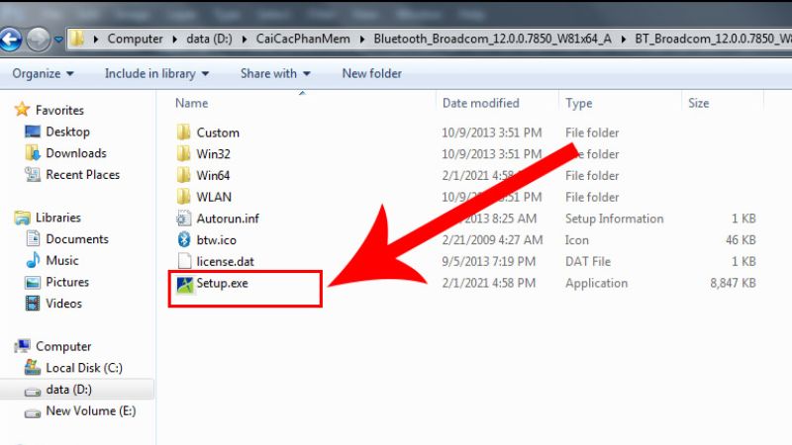The width and height of the screenshot is (792, 445).
Task: Open the Include in library menu
Action: pyautogui.click(x=156, y=73)
